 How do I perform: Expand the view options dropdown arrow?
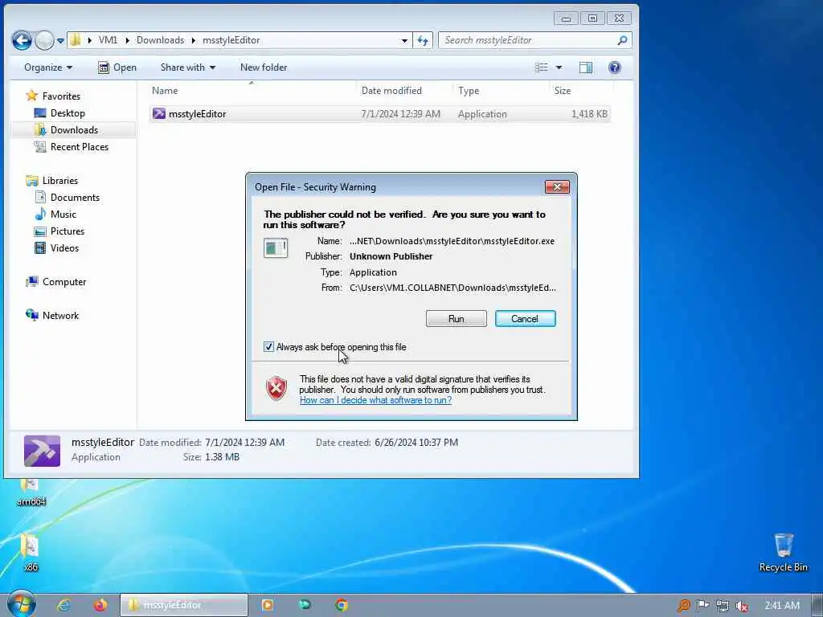559,67
